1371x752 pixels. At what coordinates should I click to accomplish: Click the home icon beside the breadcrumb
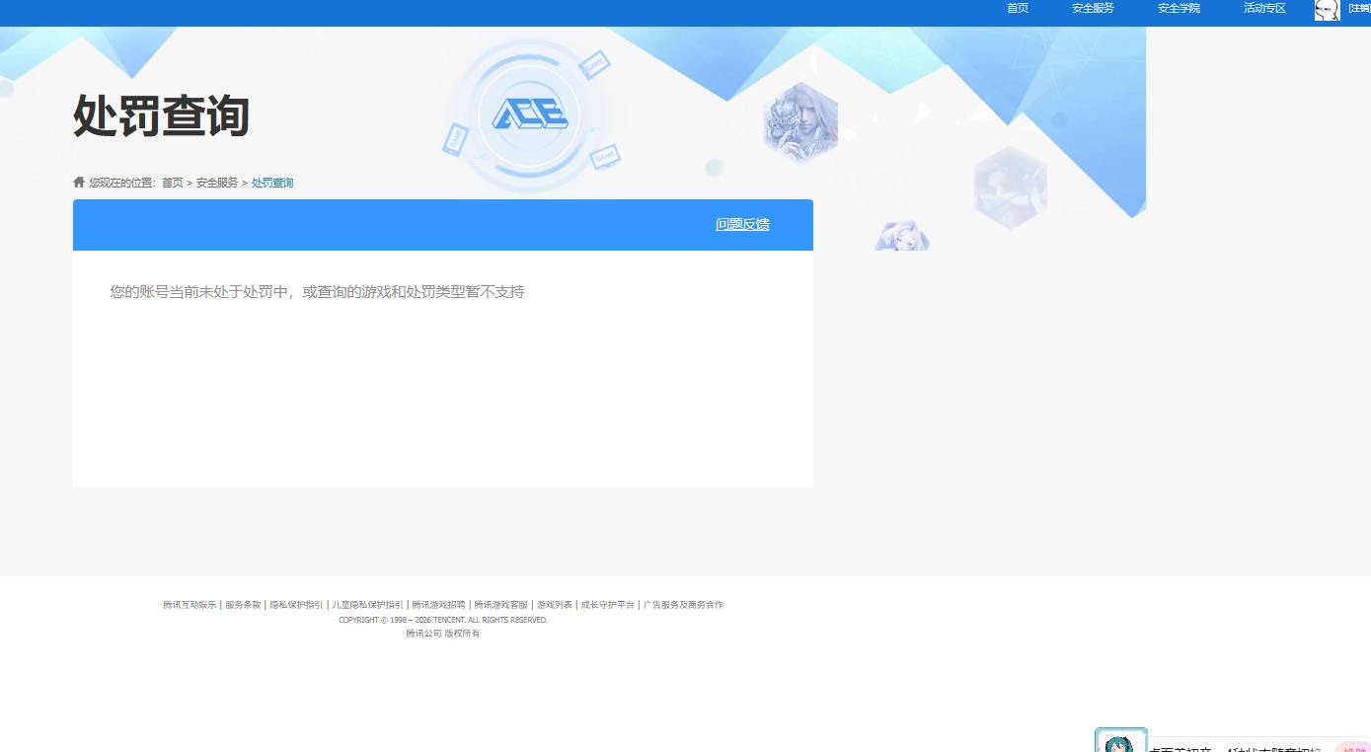click(x=78, y=182)
